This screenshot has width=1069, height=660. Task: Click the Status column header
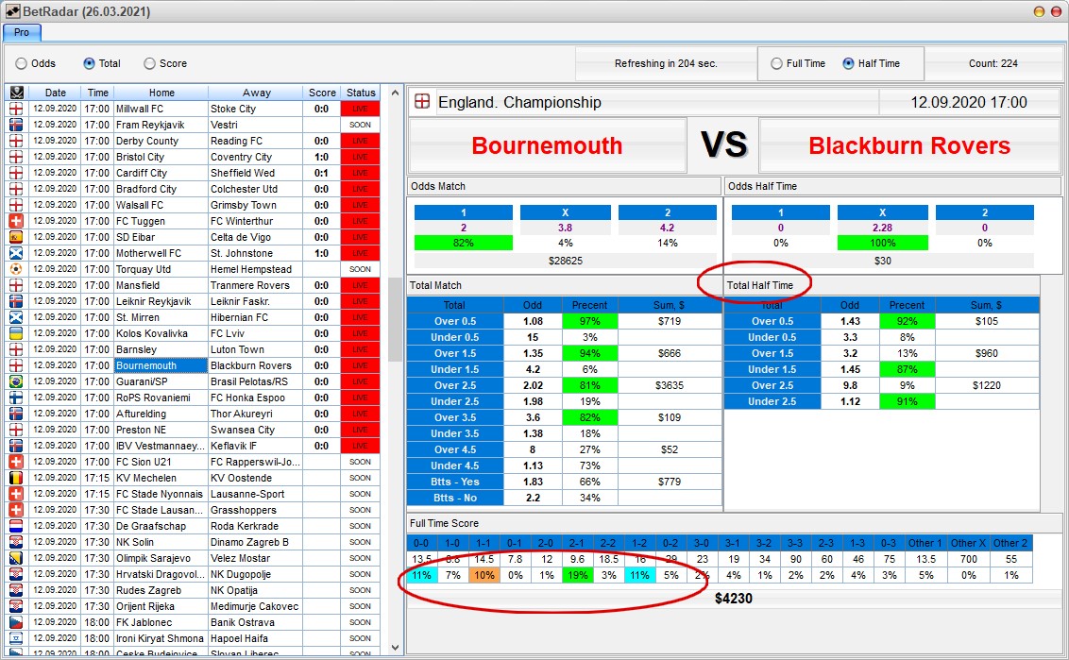coord(361,92)
